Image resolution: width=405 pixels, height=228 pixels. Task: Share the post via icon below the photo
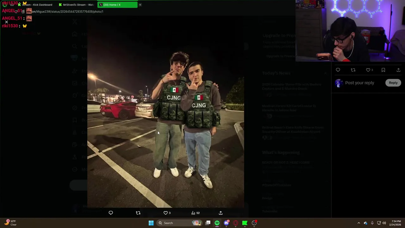(x=221, y=213)
